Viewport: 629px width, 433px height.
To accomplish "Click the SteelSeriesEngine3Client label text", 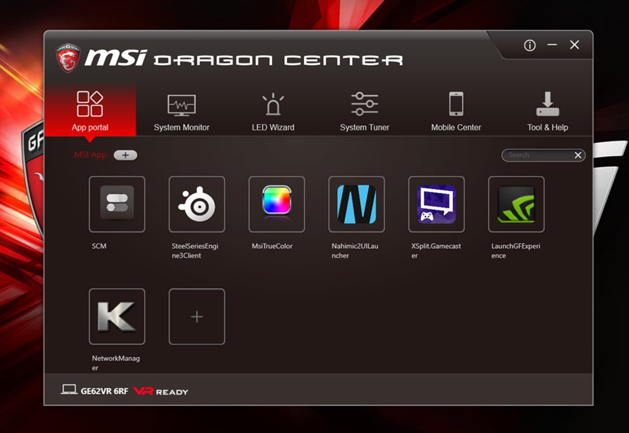I will 195,251.
